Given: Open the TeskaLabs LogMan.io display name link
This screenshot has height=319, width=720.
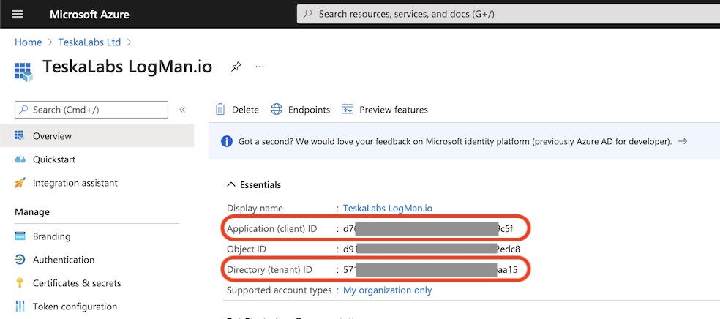Looking at the screenshot, I should pos(388,208).
